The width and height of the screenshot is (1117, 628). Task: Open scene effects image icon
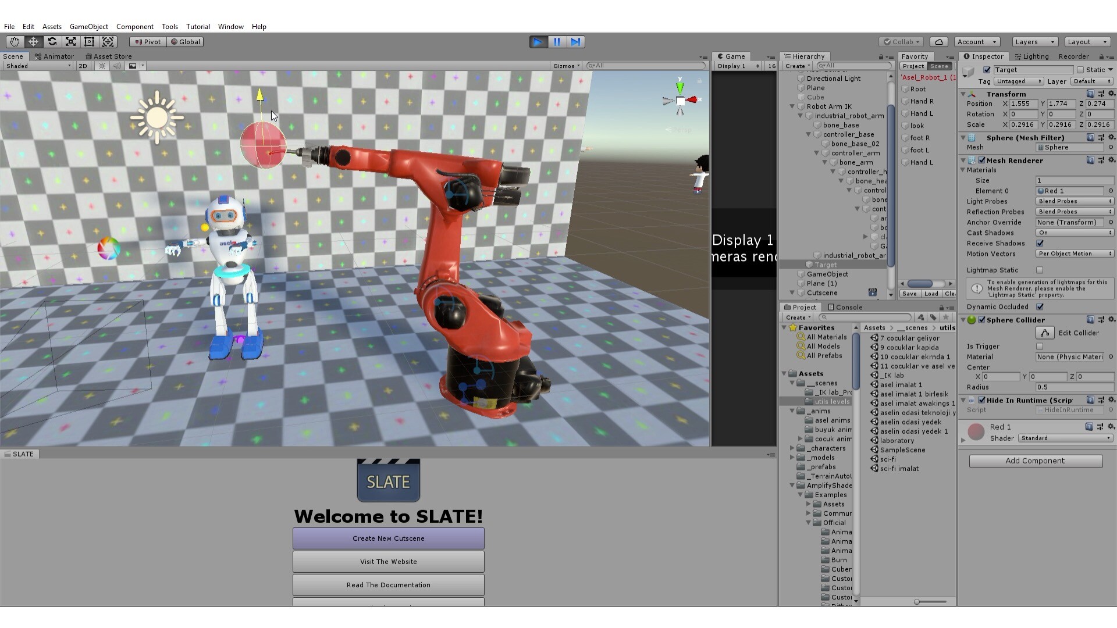[x=133, y=66]
